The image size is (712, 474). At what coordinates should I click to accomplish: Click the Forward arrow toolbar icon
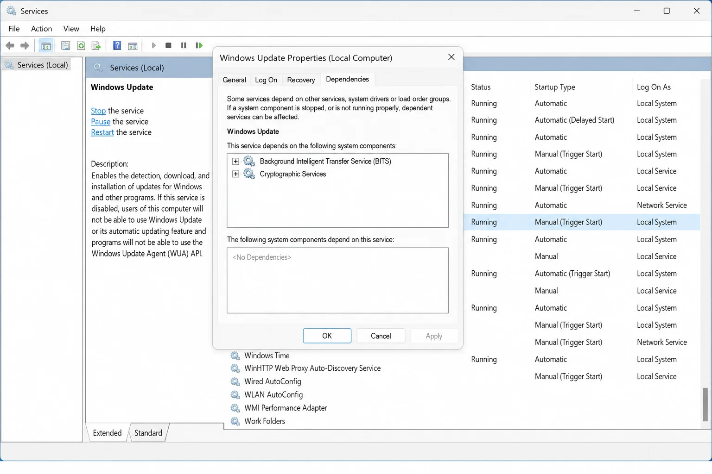pos(25,45)
